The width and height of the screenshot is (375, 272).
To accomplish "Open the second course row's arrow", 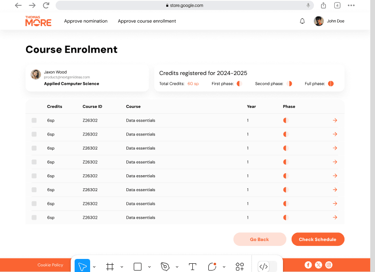I will [x=335, y=134].
